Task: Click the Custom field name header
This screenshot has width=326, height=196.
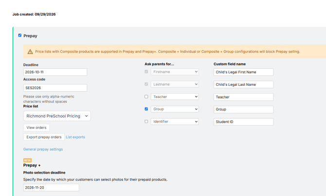Action: click(x=230, y=64)
